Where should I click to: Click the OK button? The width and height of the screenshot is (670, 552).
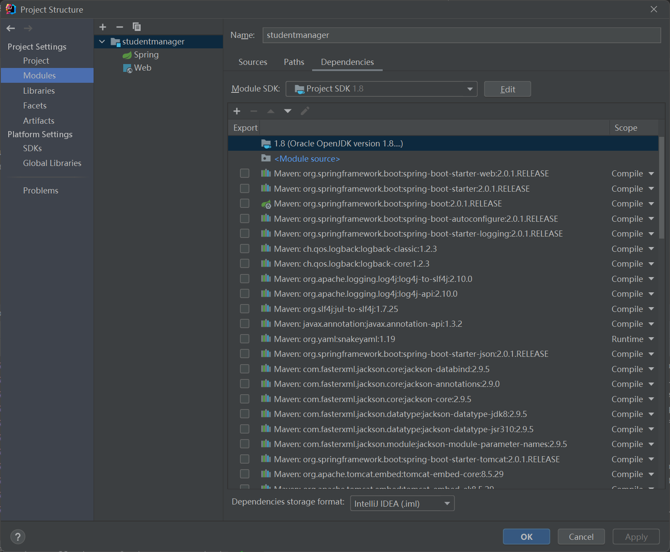tap(526, 537)
